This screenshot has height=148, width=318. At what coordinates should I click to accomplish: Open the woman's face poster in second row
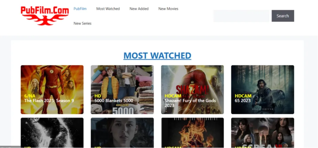tap(122, 132)
